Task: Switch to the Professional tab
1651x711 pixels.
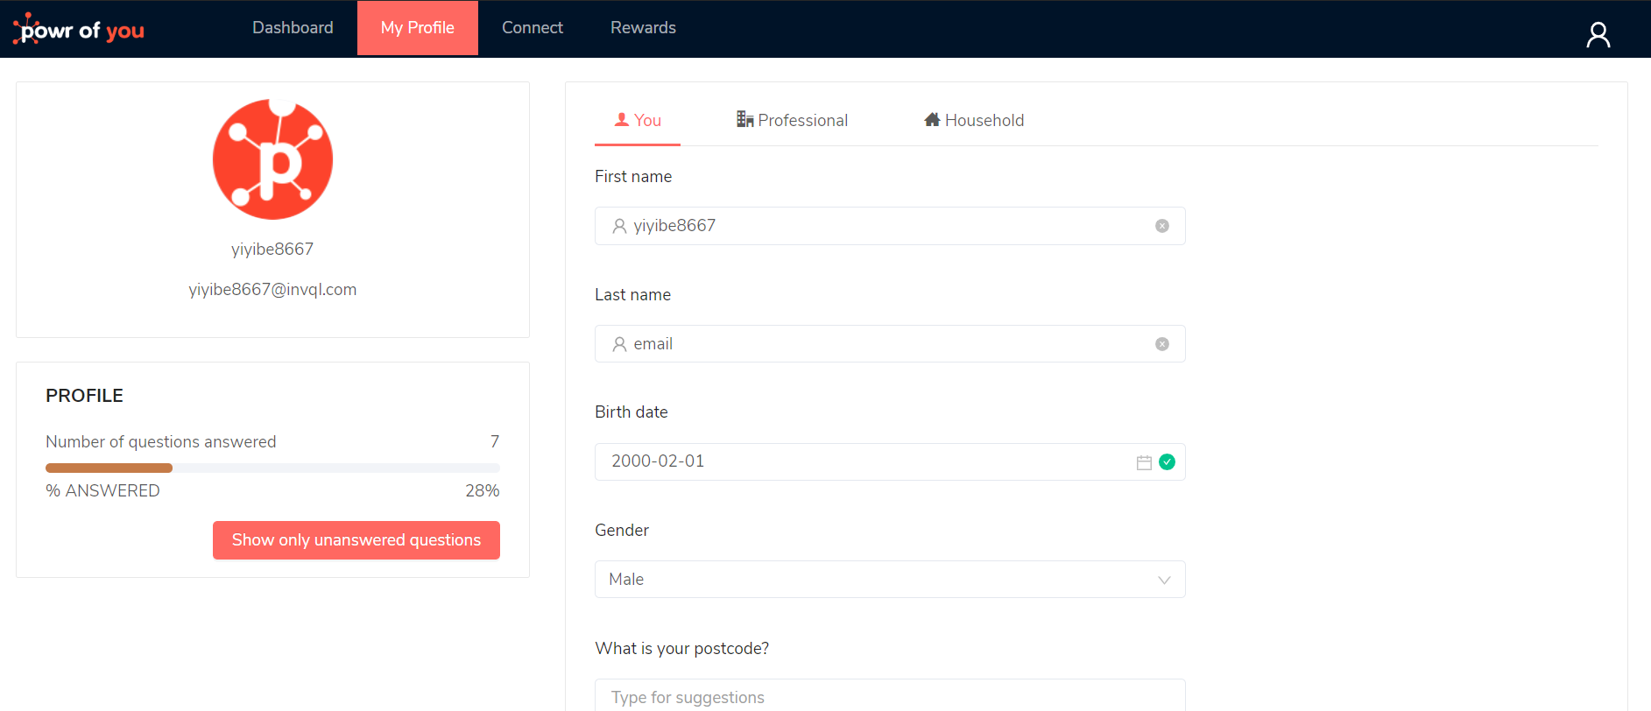Action: (792, 121)
